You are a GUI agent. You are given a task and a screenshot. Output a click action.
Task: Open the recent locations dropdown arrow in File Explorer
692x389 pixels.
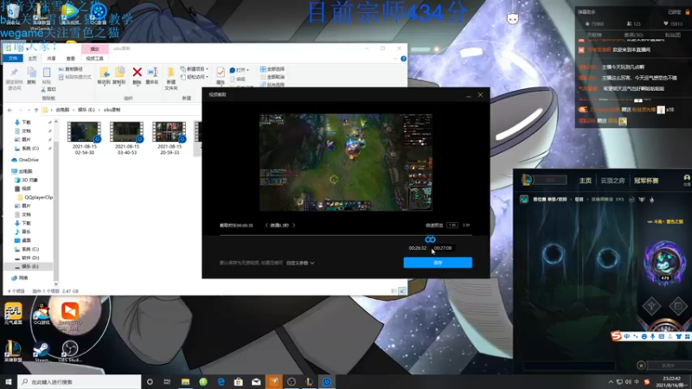click(x=29, y=110)
